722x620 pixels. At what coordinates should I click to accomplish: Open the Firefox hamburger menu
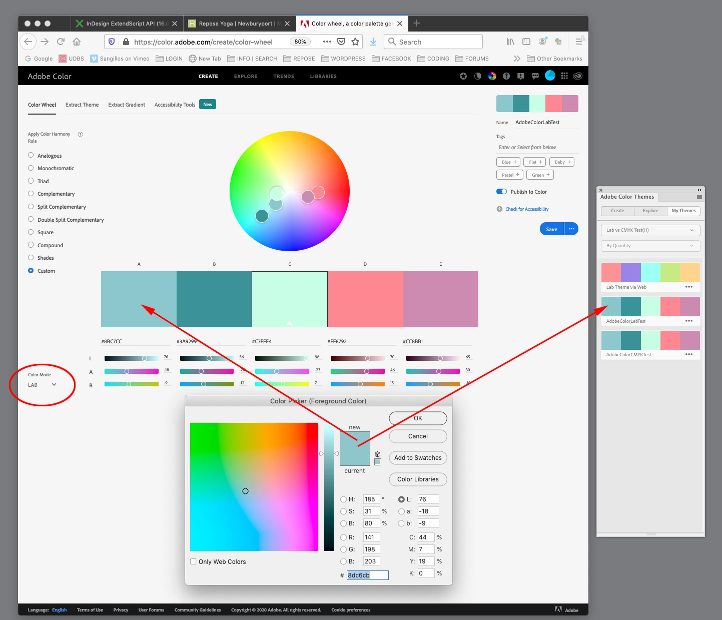pos(578,42)
